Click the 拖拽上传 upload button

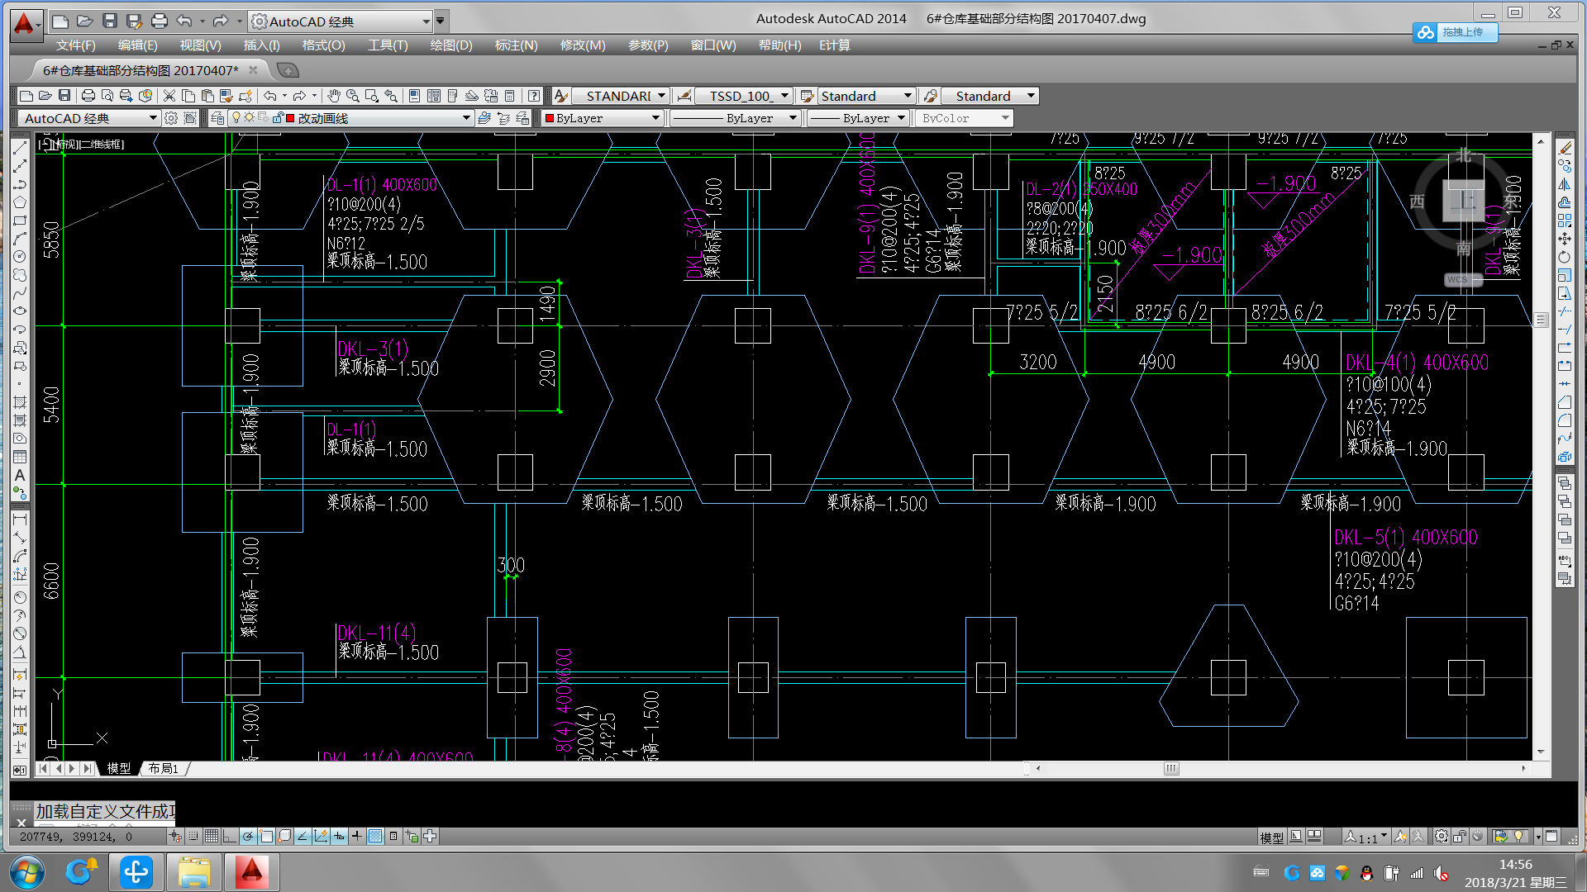1456,32
